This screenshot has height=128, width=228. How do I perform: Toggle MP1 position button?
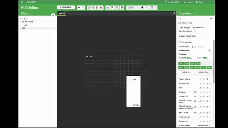181,68
